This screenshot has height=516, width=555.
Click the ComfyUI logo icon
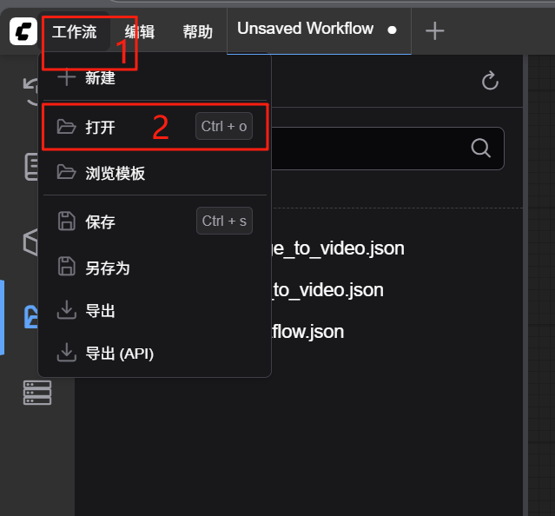click(23, 31)
